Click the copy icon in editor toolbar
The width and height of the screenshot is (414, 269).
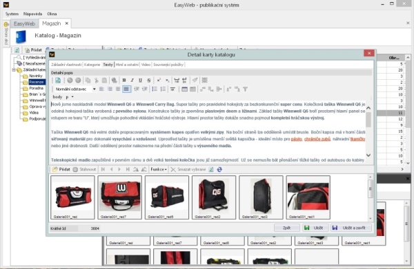coord(88,80)
